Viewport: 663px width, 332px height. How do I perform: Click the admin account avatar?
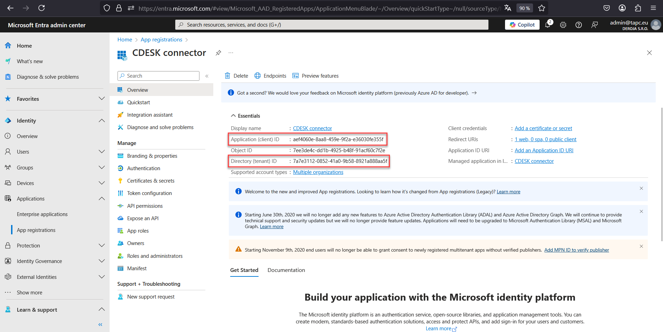(656, 25)
